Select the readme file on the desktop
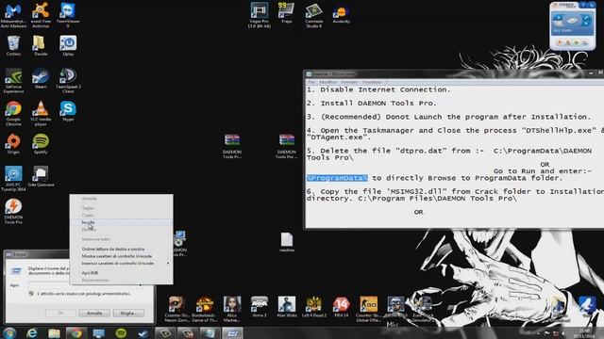Screen dimensions: 604x339 287,242
